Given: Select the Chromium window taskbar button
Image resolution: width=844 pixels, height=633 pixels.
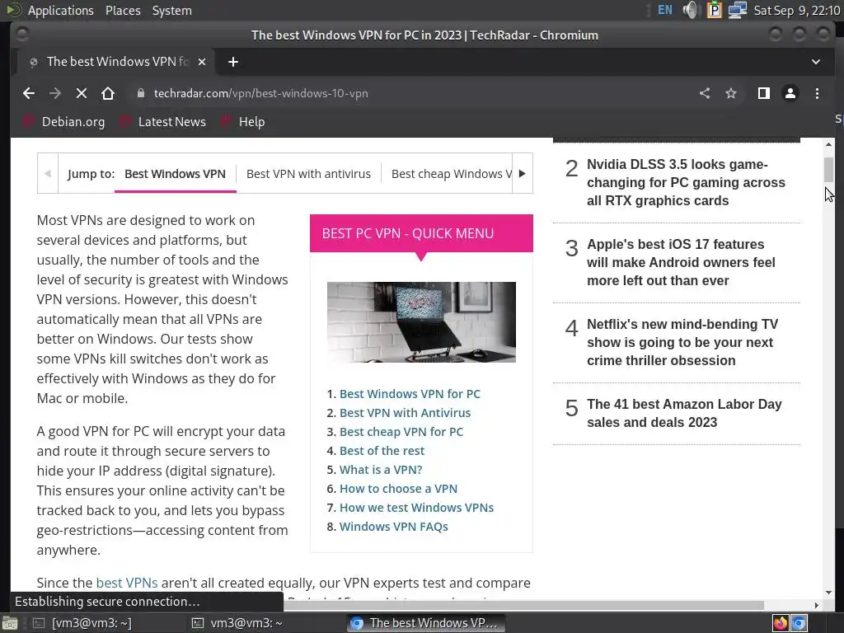Looking at the screenshot, I should (x=425, y=623).
